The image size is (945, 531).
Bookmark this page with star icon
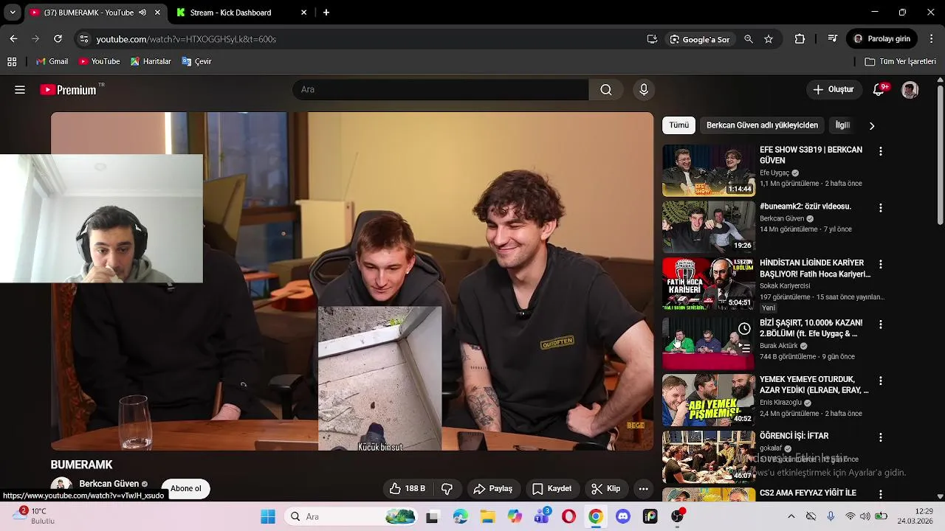pos(769,39)
